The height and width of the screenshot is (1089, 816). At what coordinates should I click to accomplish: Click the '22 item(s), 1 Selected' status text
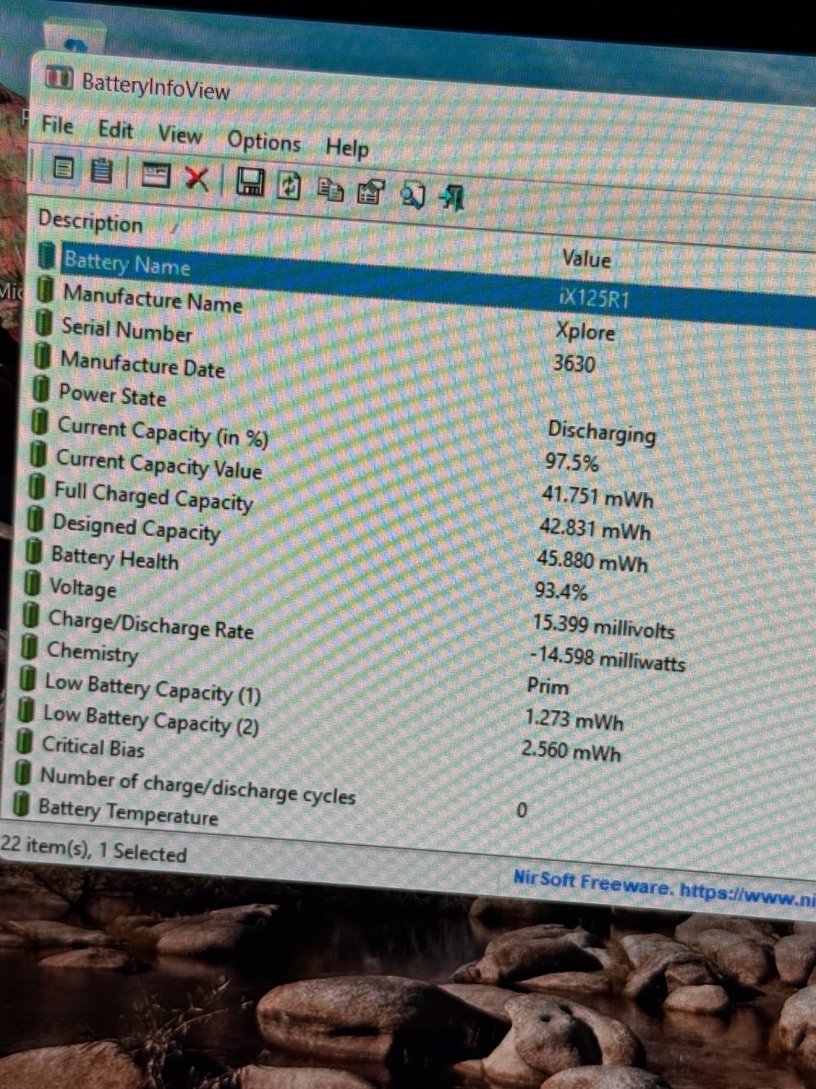(94, 849)
